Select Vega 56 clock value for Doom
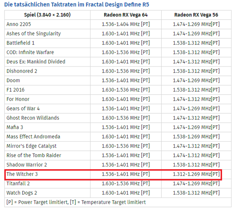 point(196,80)
